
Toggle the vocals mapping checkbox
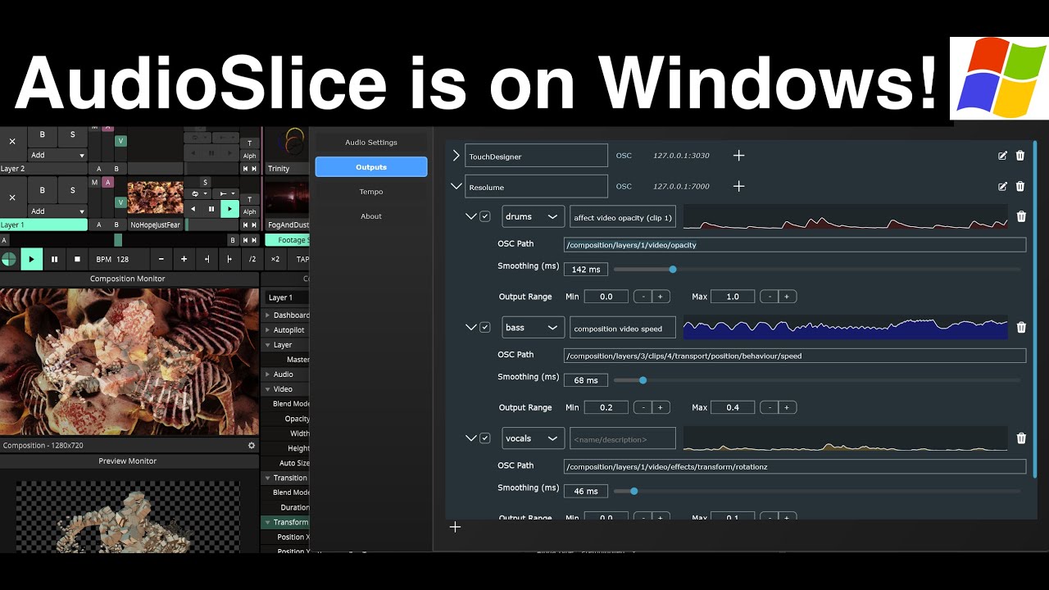485,438
